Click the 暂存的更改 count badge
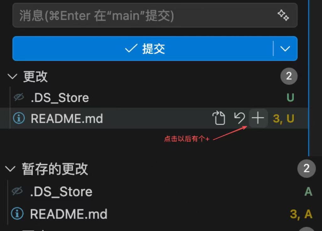This screenshot has width=322, height=231. [306, 169]
